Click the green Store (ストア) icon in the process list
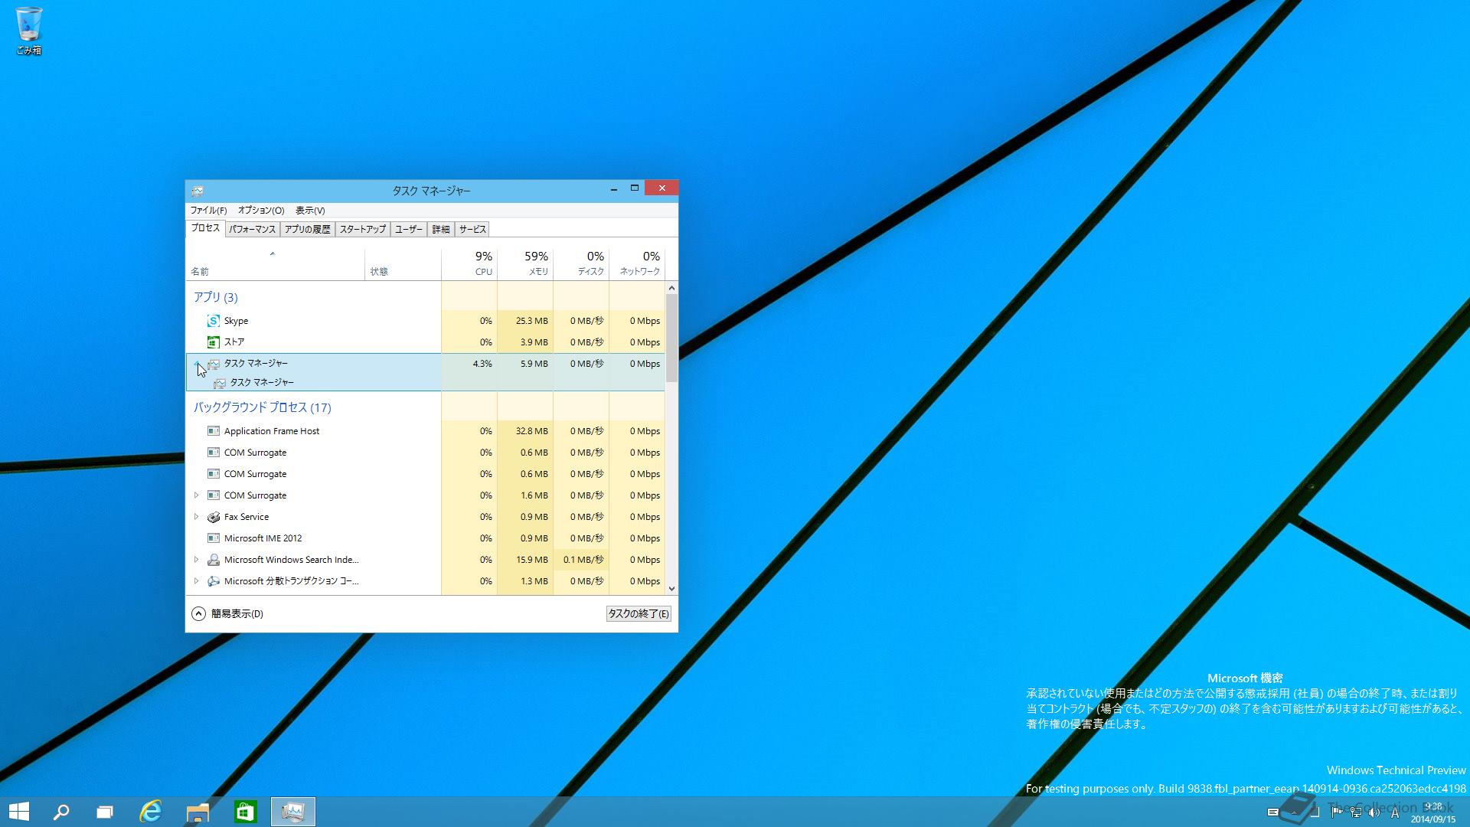The width and height of the screenshot is (1470, 827). click(x=214, y=342)
